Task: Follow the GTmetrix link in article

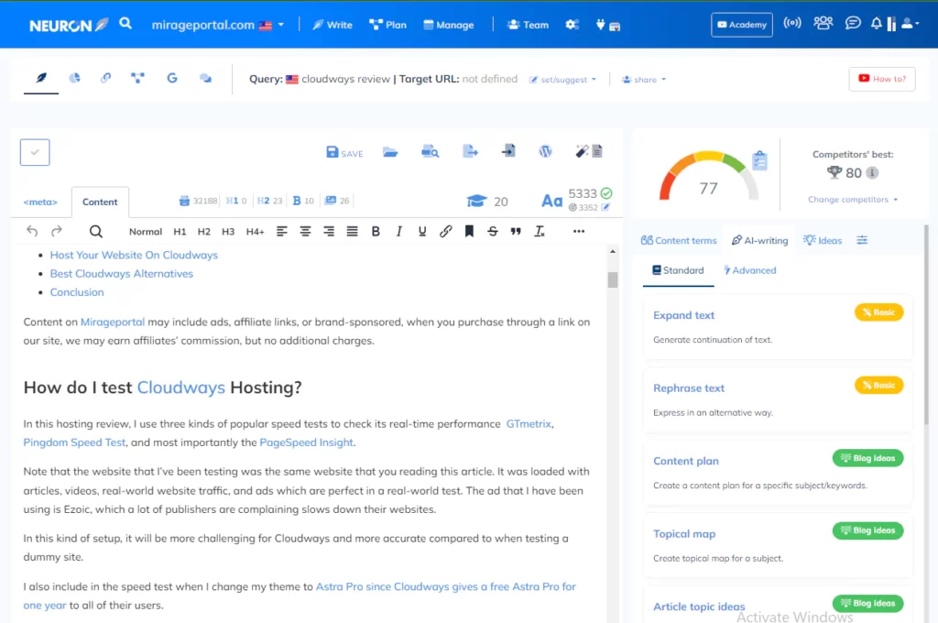Action: coord(529,423)
